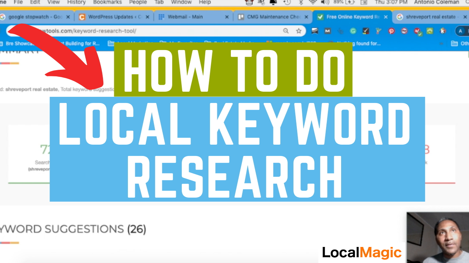The height and width of the screenshot is (263, 469).
Task: Click the volume icon in the menu bar
Action: 325,2
